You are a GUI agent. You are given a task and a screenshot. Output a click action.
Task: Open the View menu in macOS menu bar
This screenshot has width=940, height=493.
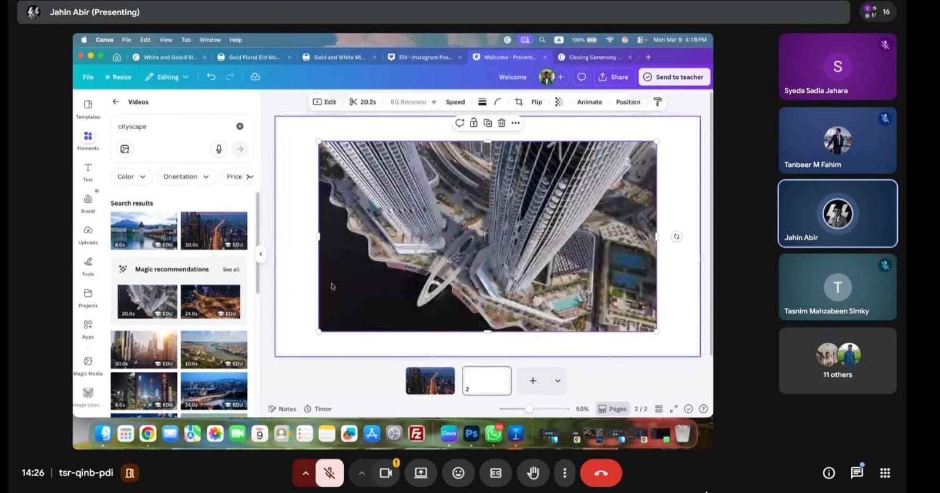(x=166, y=40)
